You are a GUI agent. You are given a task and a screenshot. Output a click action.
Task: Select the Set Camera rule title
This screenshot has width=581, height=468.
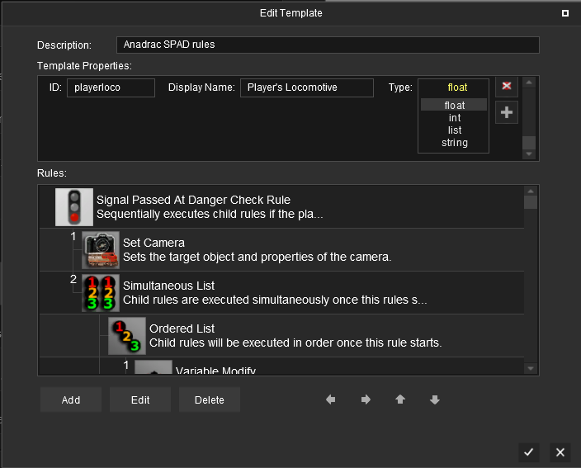(154, 243)
